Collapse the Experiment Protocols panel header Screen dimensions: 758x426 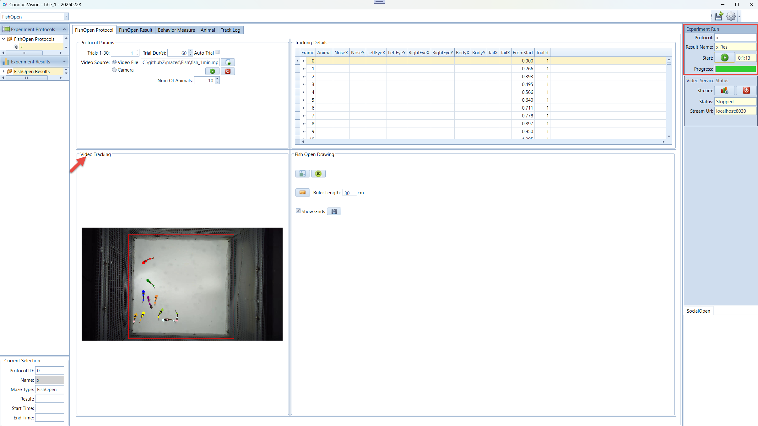[x=64, y=29]
